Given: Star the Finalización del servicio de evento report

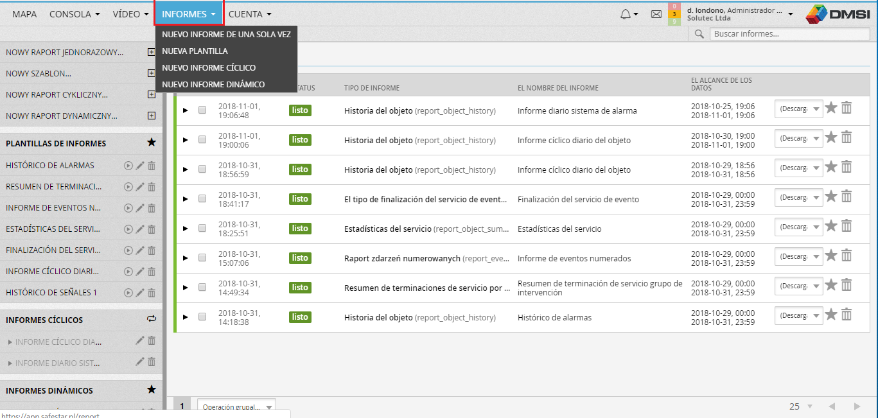Looking at the screenshot, I should click(x=831, y=196).
